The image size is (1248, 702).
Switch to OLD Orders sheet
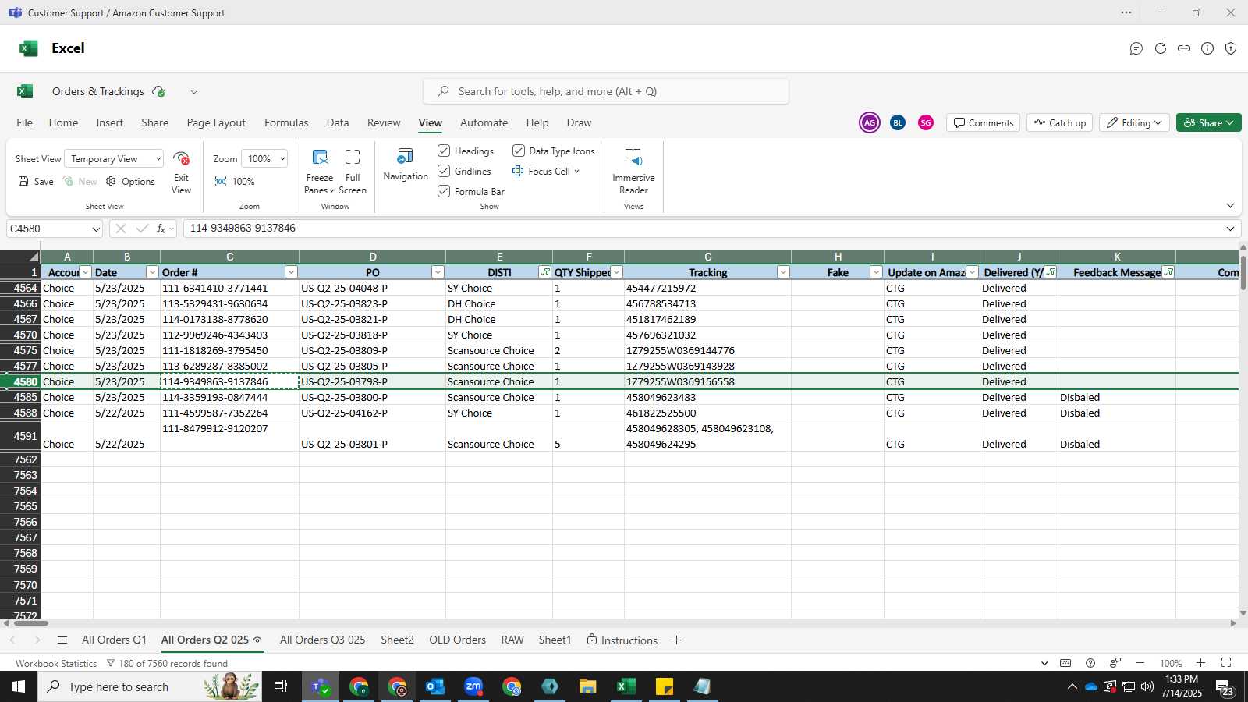(457, 640)
